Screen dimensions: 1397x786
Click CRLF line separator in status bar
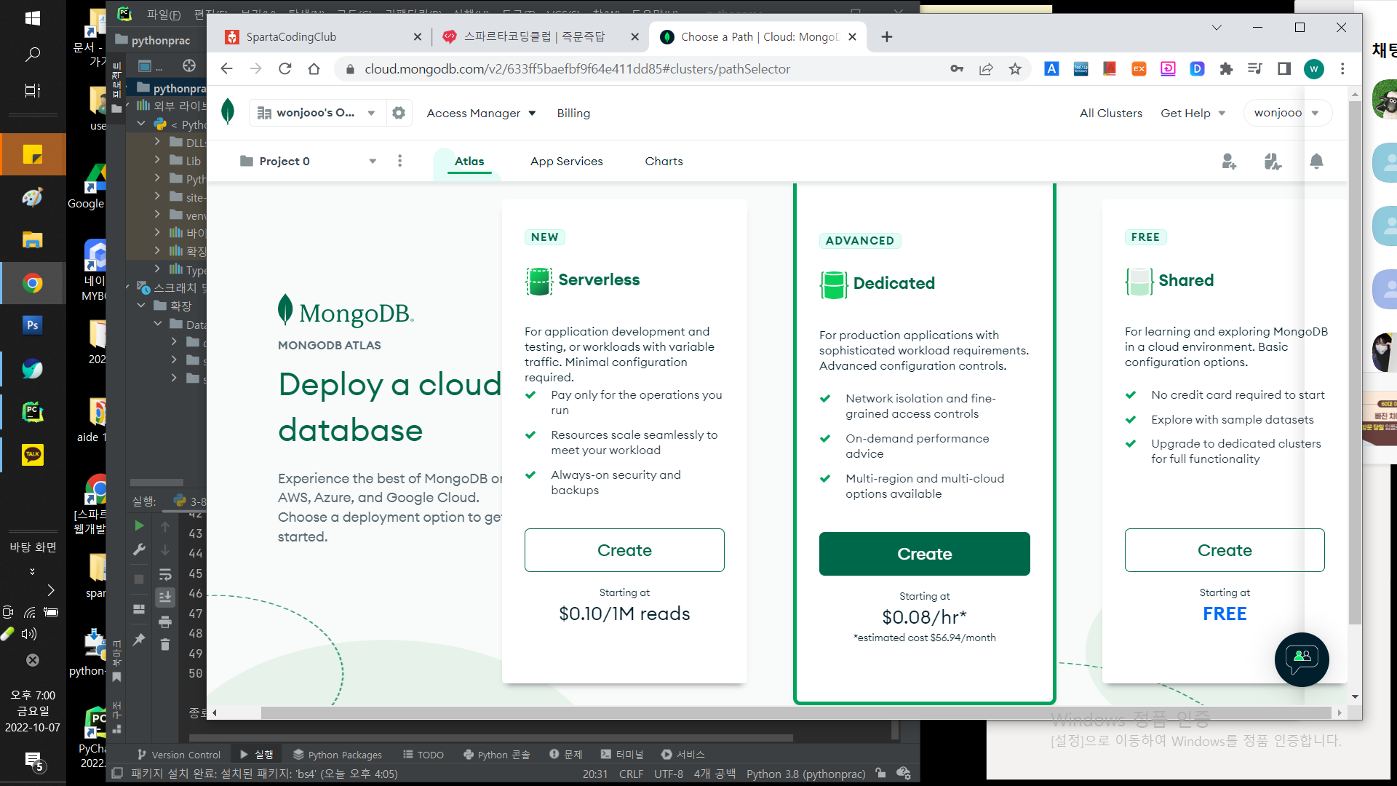[x=631, y=774]
